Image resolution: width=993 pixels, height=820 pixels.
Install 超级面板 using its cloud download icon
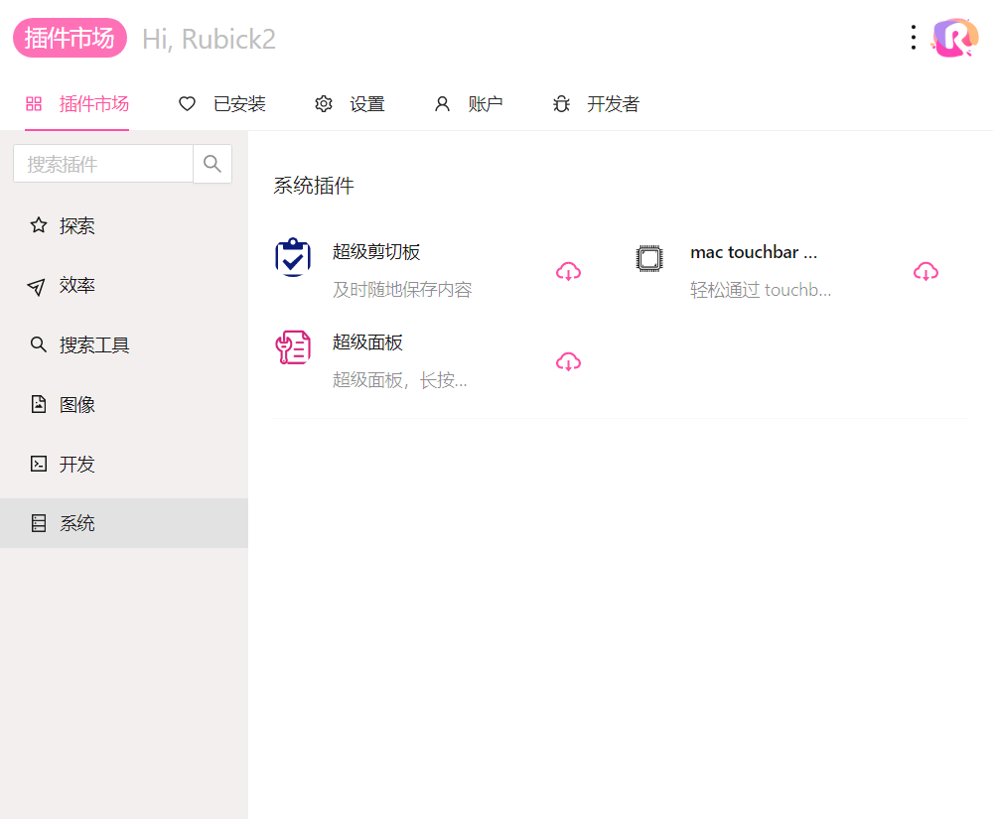coord(568,361)
